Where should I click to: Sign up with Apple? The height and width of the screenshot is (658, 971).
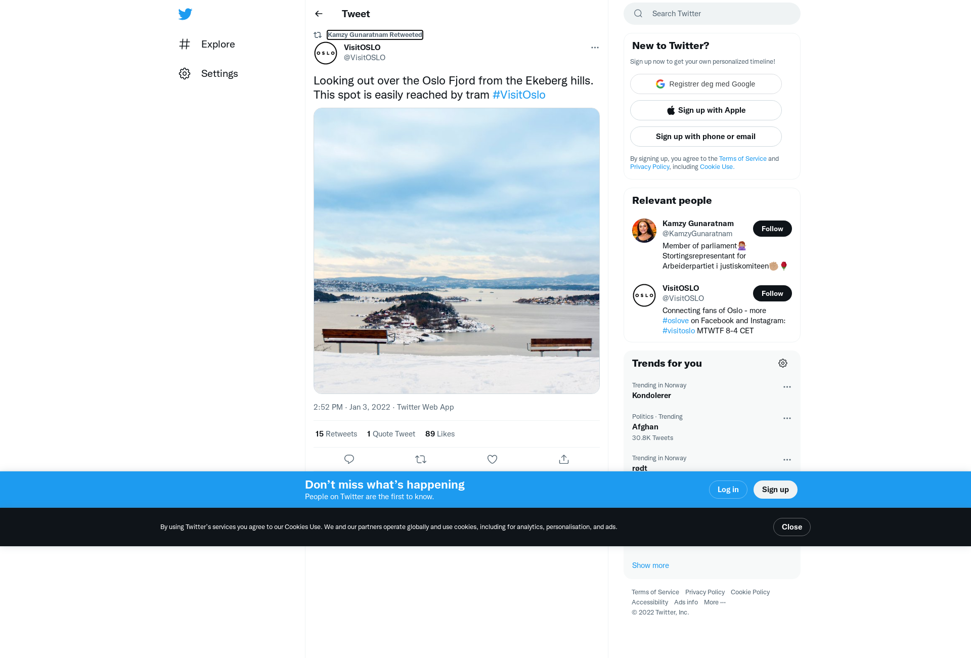[705, 110]
